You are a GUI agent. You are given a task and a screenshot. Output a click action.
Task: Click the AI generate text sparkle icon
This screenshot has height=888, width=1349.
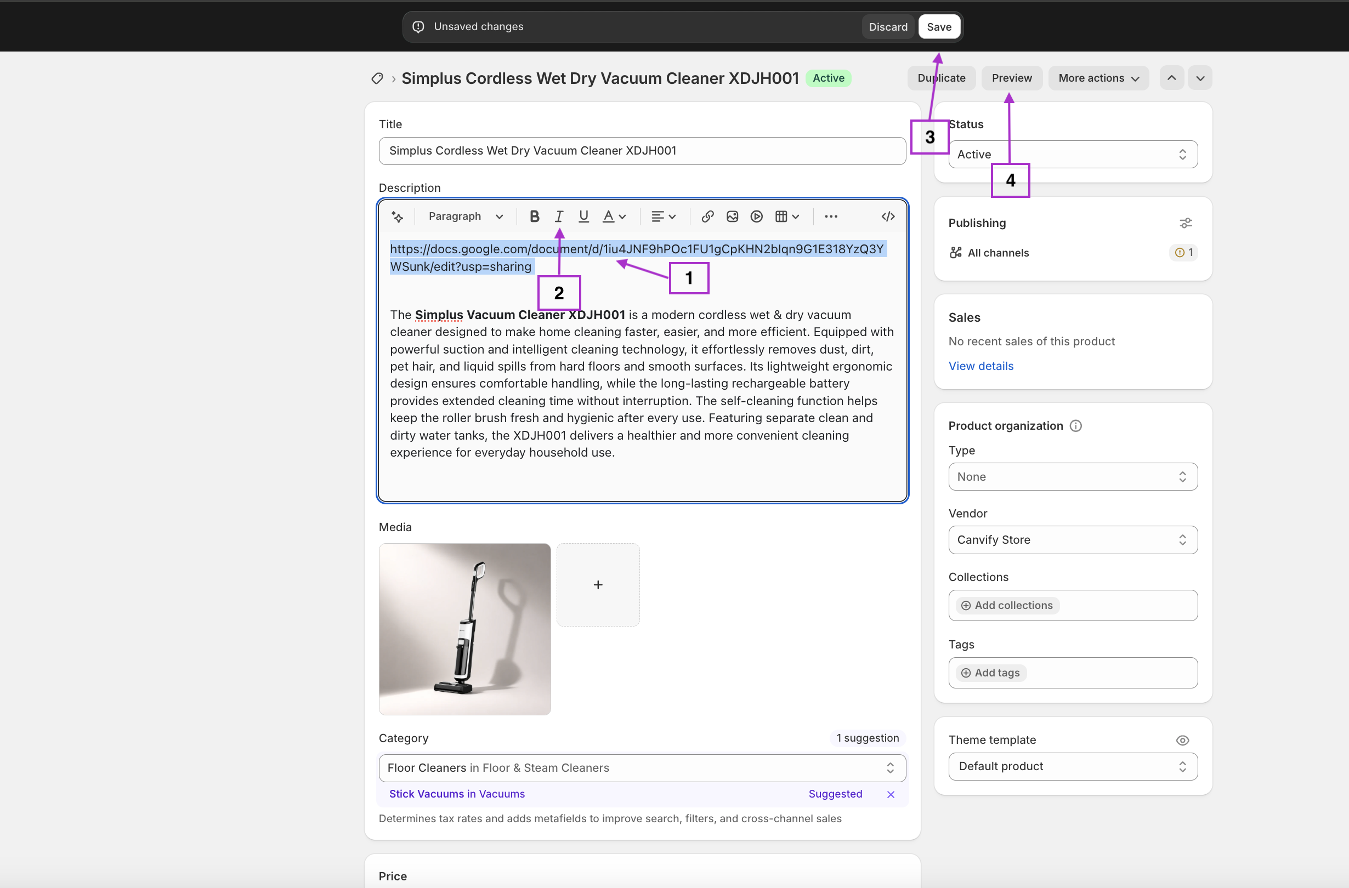(x=398, y=217)
